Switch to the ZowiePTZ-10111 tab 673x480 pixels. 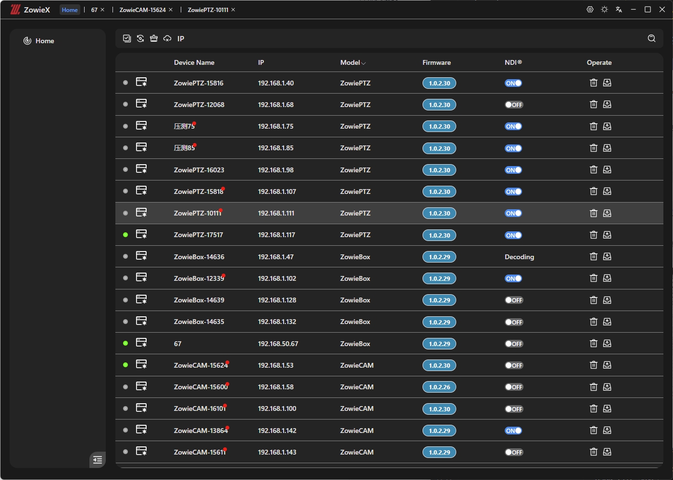(208, 10)
